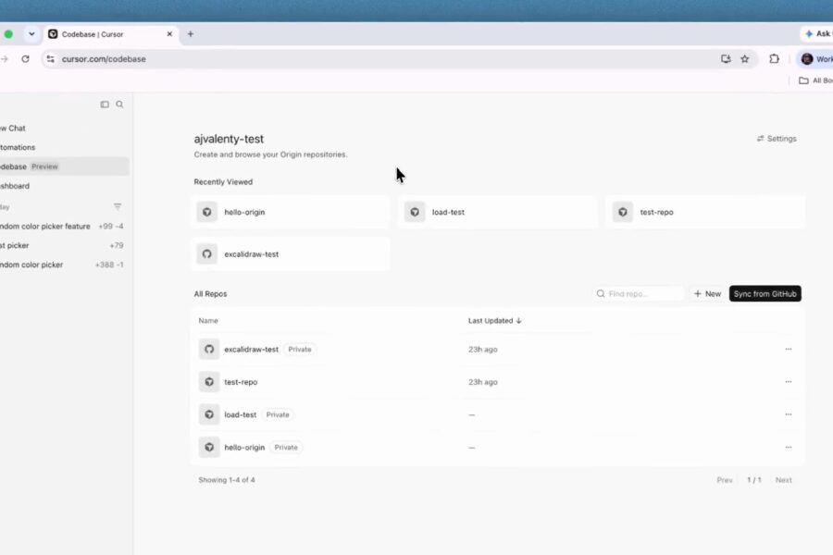Open more options for test-repo row

point(789,382)
